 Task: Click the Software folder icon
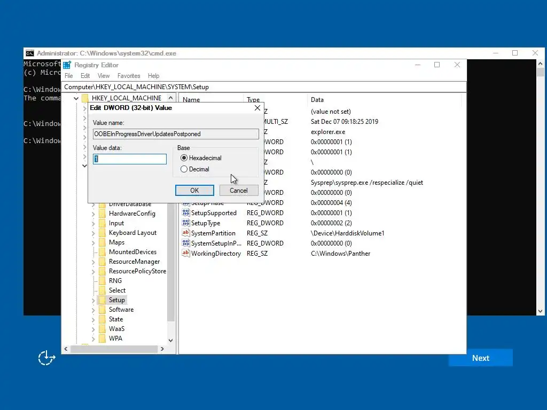(102, 310)
